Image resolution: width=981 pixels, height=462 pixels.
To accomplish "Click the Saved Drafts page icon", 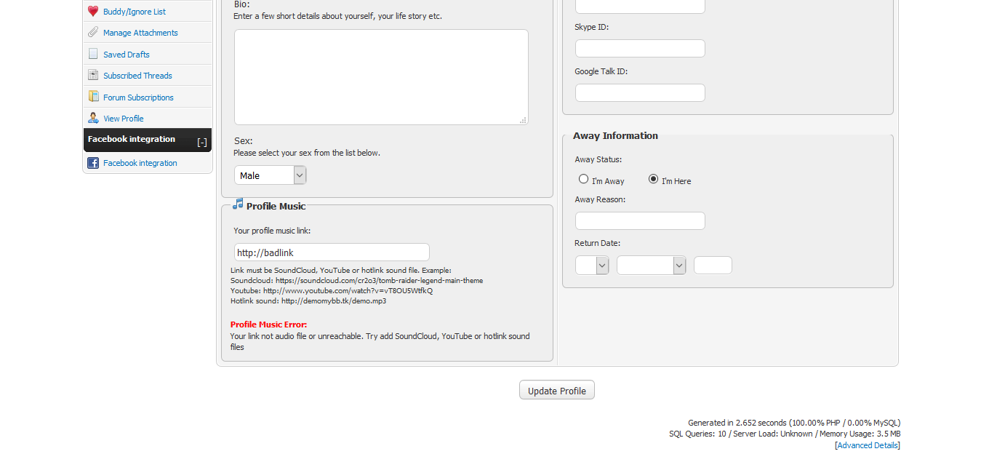I will 93,54.
